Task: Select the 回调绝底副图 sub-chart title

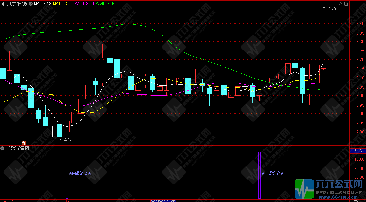Action: tap(17, 148)
